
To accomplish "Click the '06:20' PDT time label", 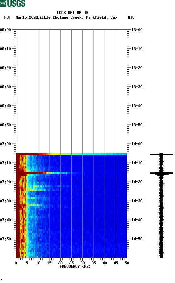I will [6, 68].
